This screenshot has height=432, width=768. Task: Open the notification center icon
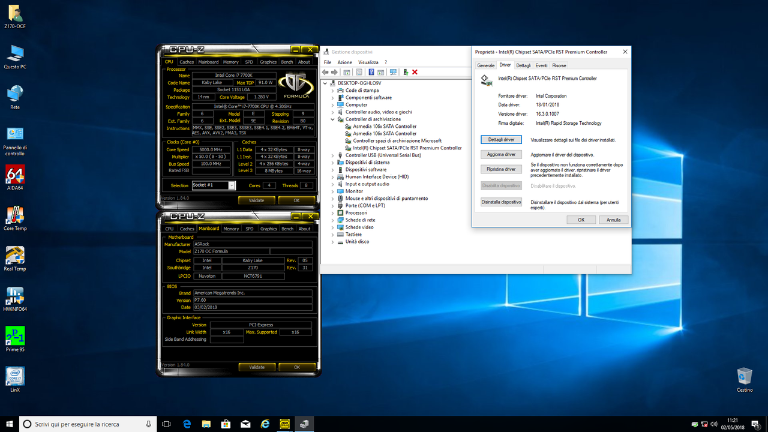[x=755, y=424]
